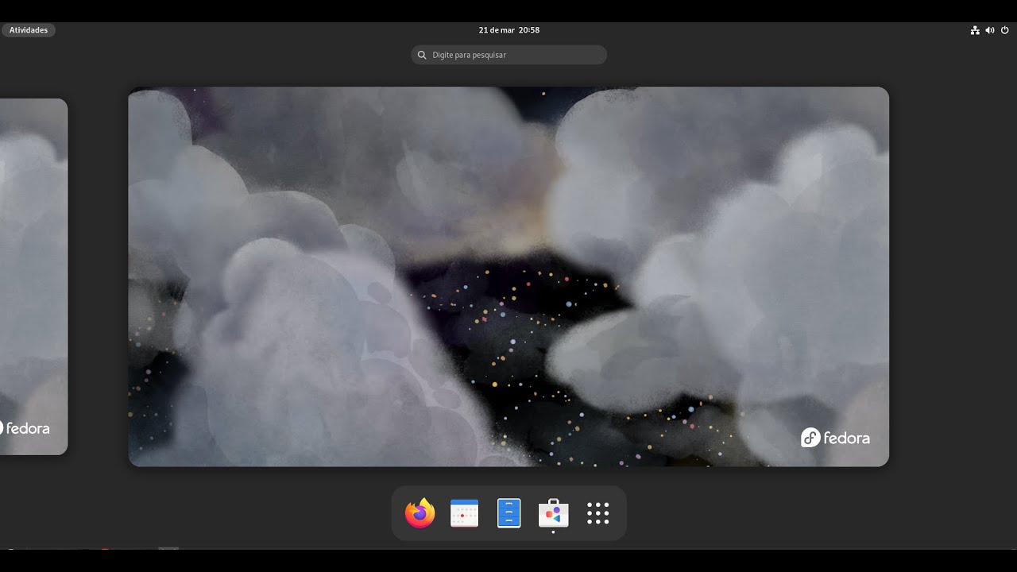Click the network status icon

(x=975, y=30)
